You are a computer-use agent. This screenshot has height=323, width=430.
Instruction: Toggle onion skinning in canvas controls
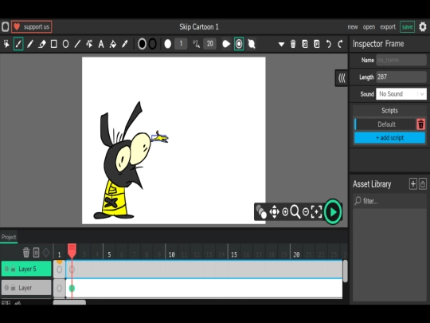tap(261, 212)
